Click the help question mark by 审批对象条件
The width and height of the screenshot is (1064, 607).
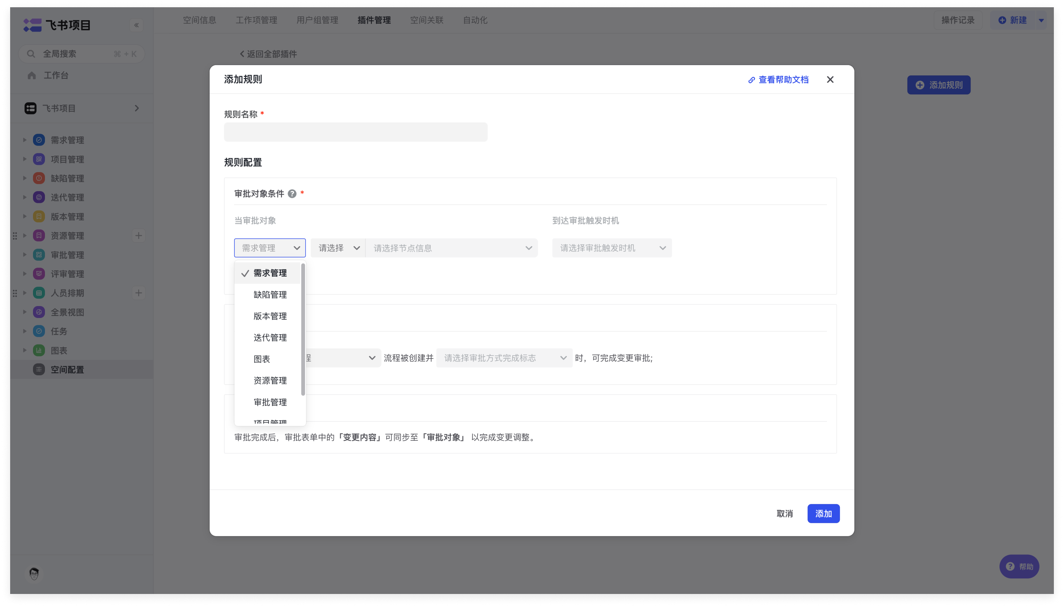[x=292, y=194]
